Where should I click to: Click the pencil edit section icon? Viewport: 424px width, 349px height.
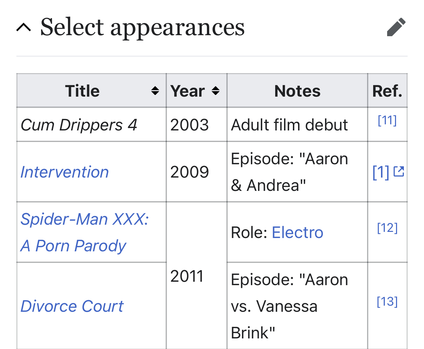tap(396, 27)
